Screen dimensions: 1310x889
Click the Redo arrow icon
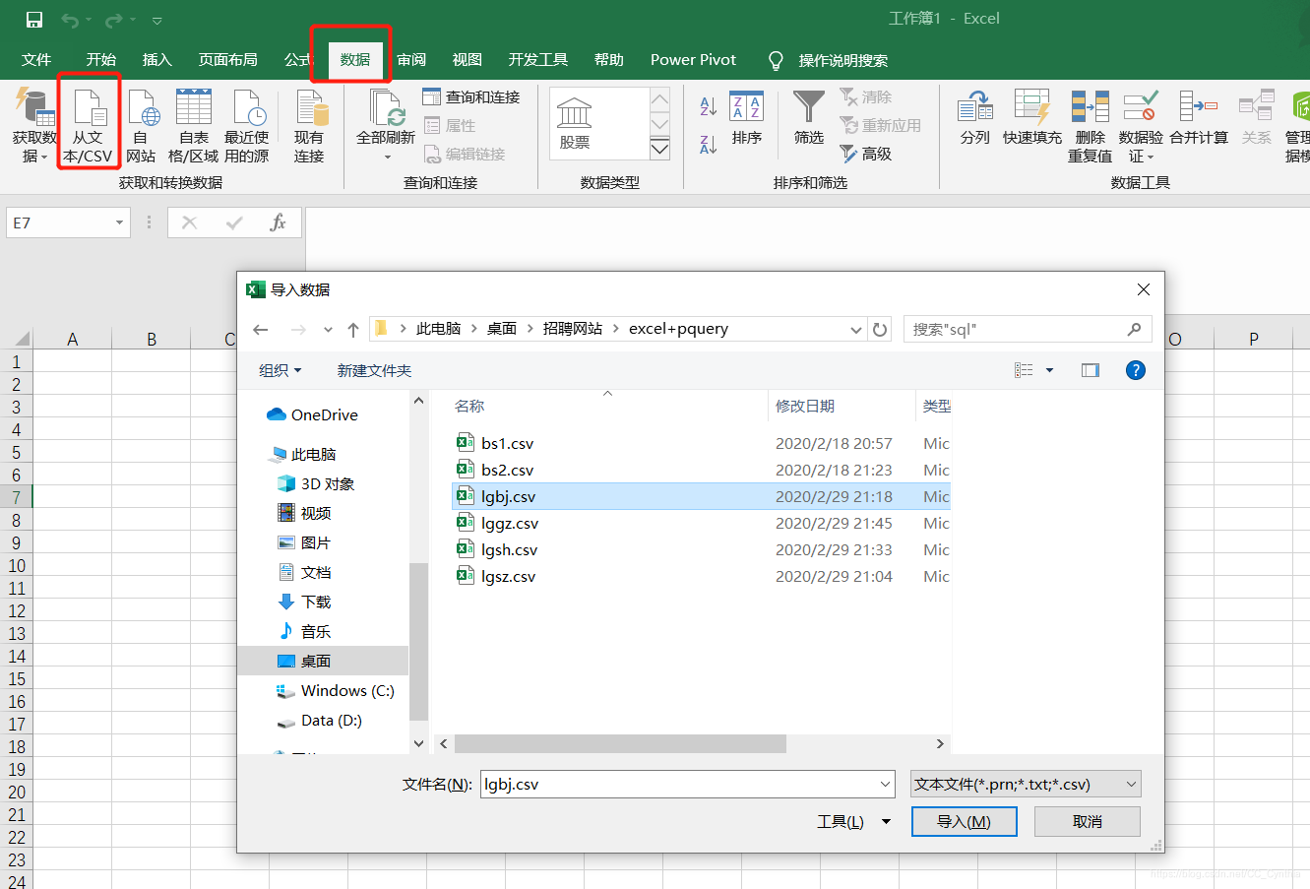point(114,20)
